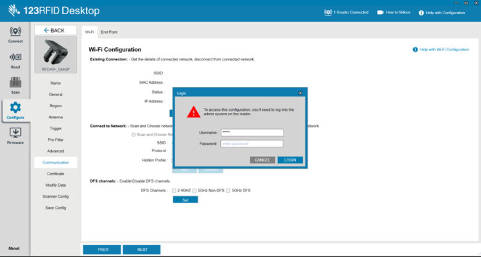Open the Read tags section
This screenshot has height=257, width=481.
point(15,60)
